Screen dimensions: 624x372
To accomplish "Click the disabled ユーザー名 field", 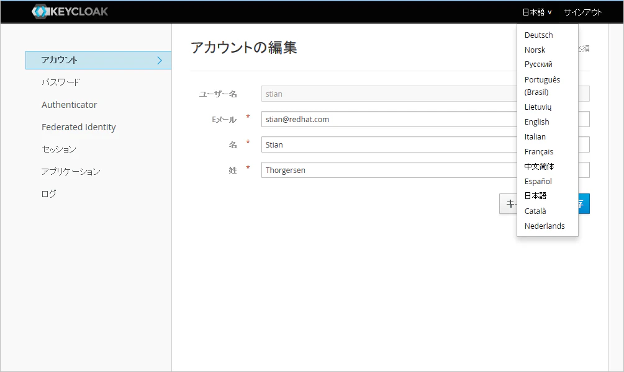I will click(x=425, y=94).
